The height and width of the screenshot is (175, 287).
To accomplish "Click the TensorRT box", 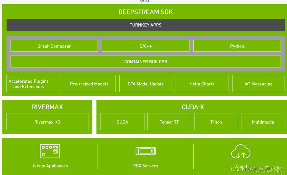I will point(169,122).
